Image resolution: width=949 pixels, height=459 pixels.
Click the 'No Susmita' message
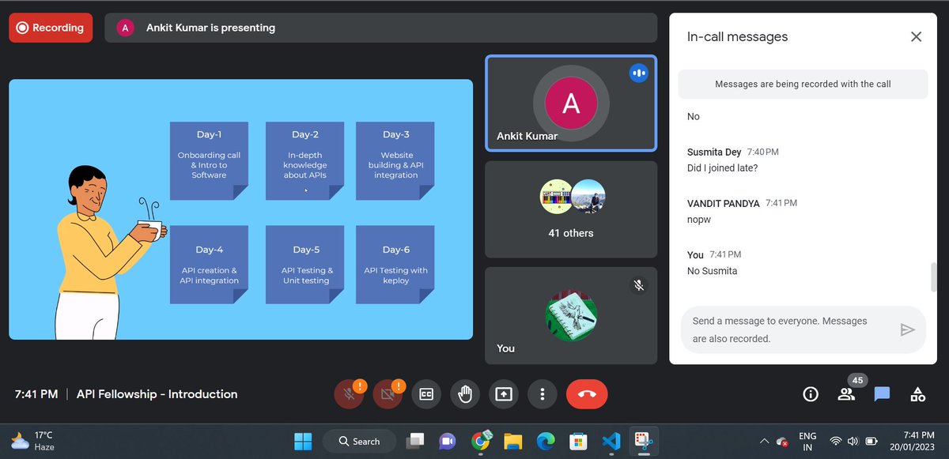(713, 271)
